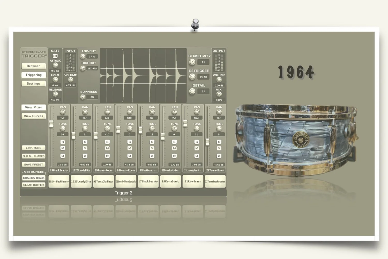Click Flip All Phases

34,156
